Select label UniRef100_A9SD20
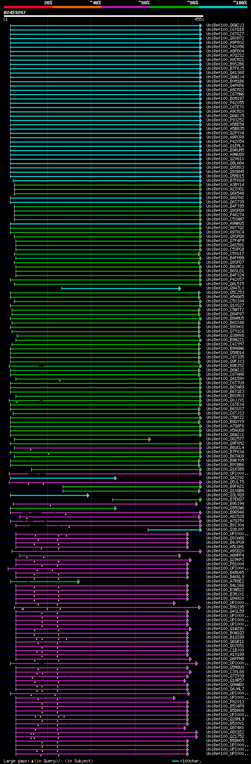Screen dimensions: 251x764 point(225,551)
